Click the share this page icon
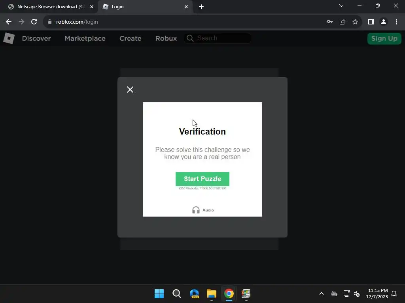This screenshot has width=405, height=303. (x=343, y=22)
